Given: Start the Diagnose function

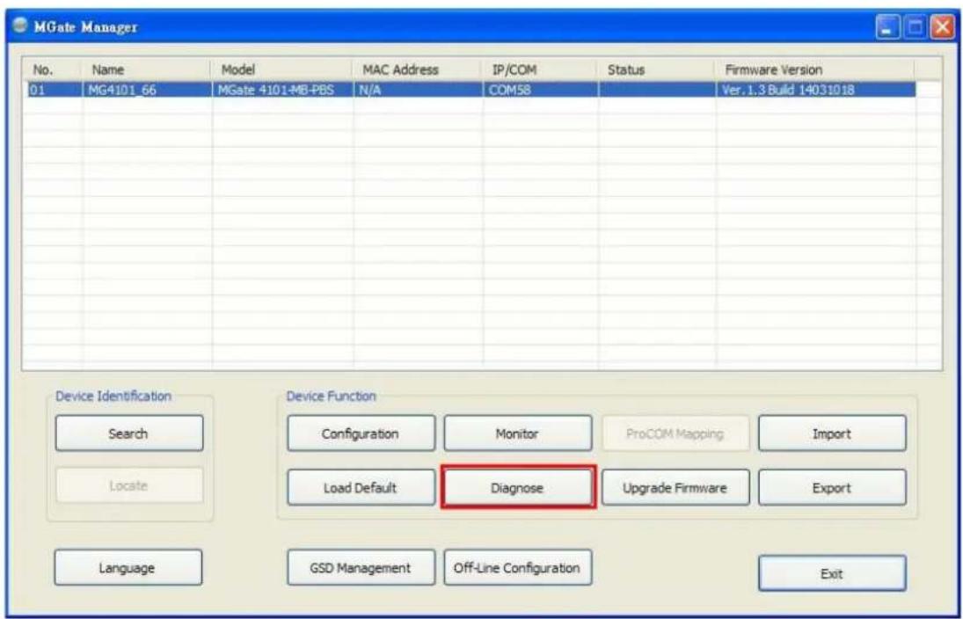Looking at the screenshot, I should 518,488.
